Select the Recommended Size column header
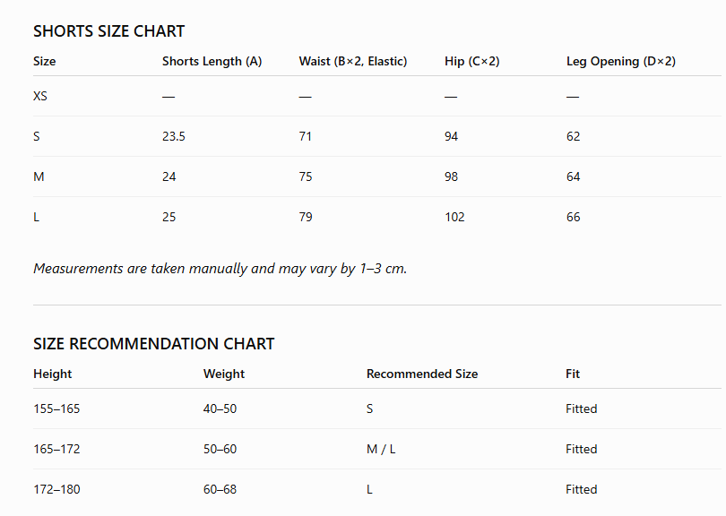Viewport: 726px width, 516px height. [x=422, y=374]
